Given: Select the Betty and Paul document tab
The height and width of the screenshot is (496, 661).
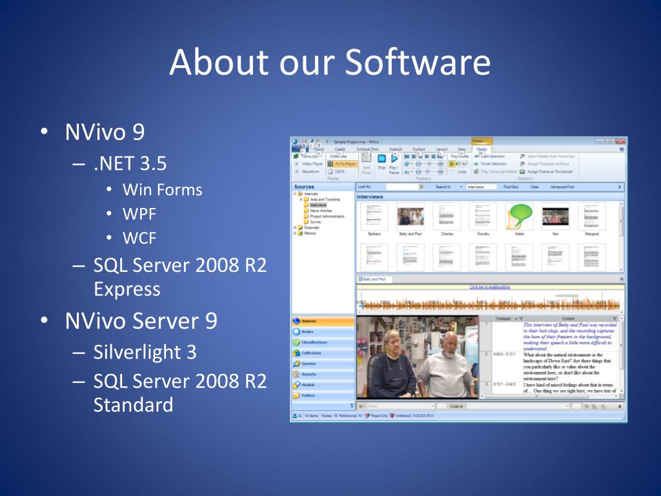Looking at the screenshot, I should pyautogui.click(x=375, y=279).
